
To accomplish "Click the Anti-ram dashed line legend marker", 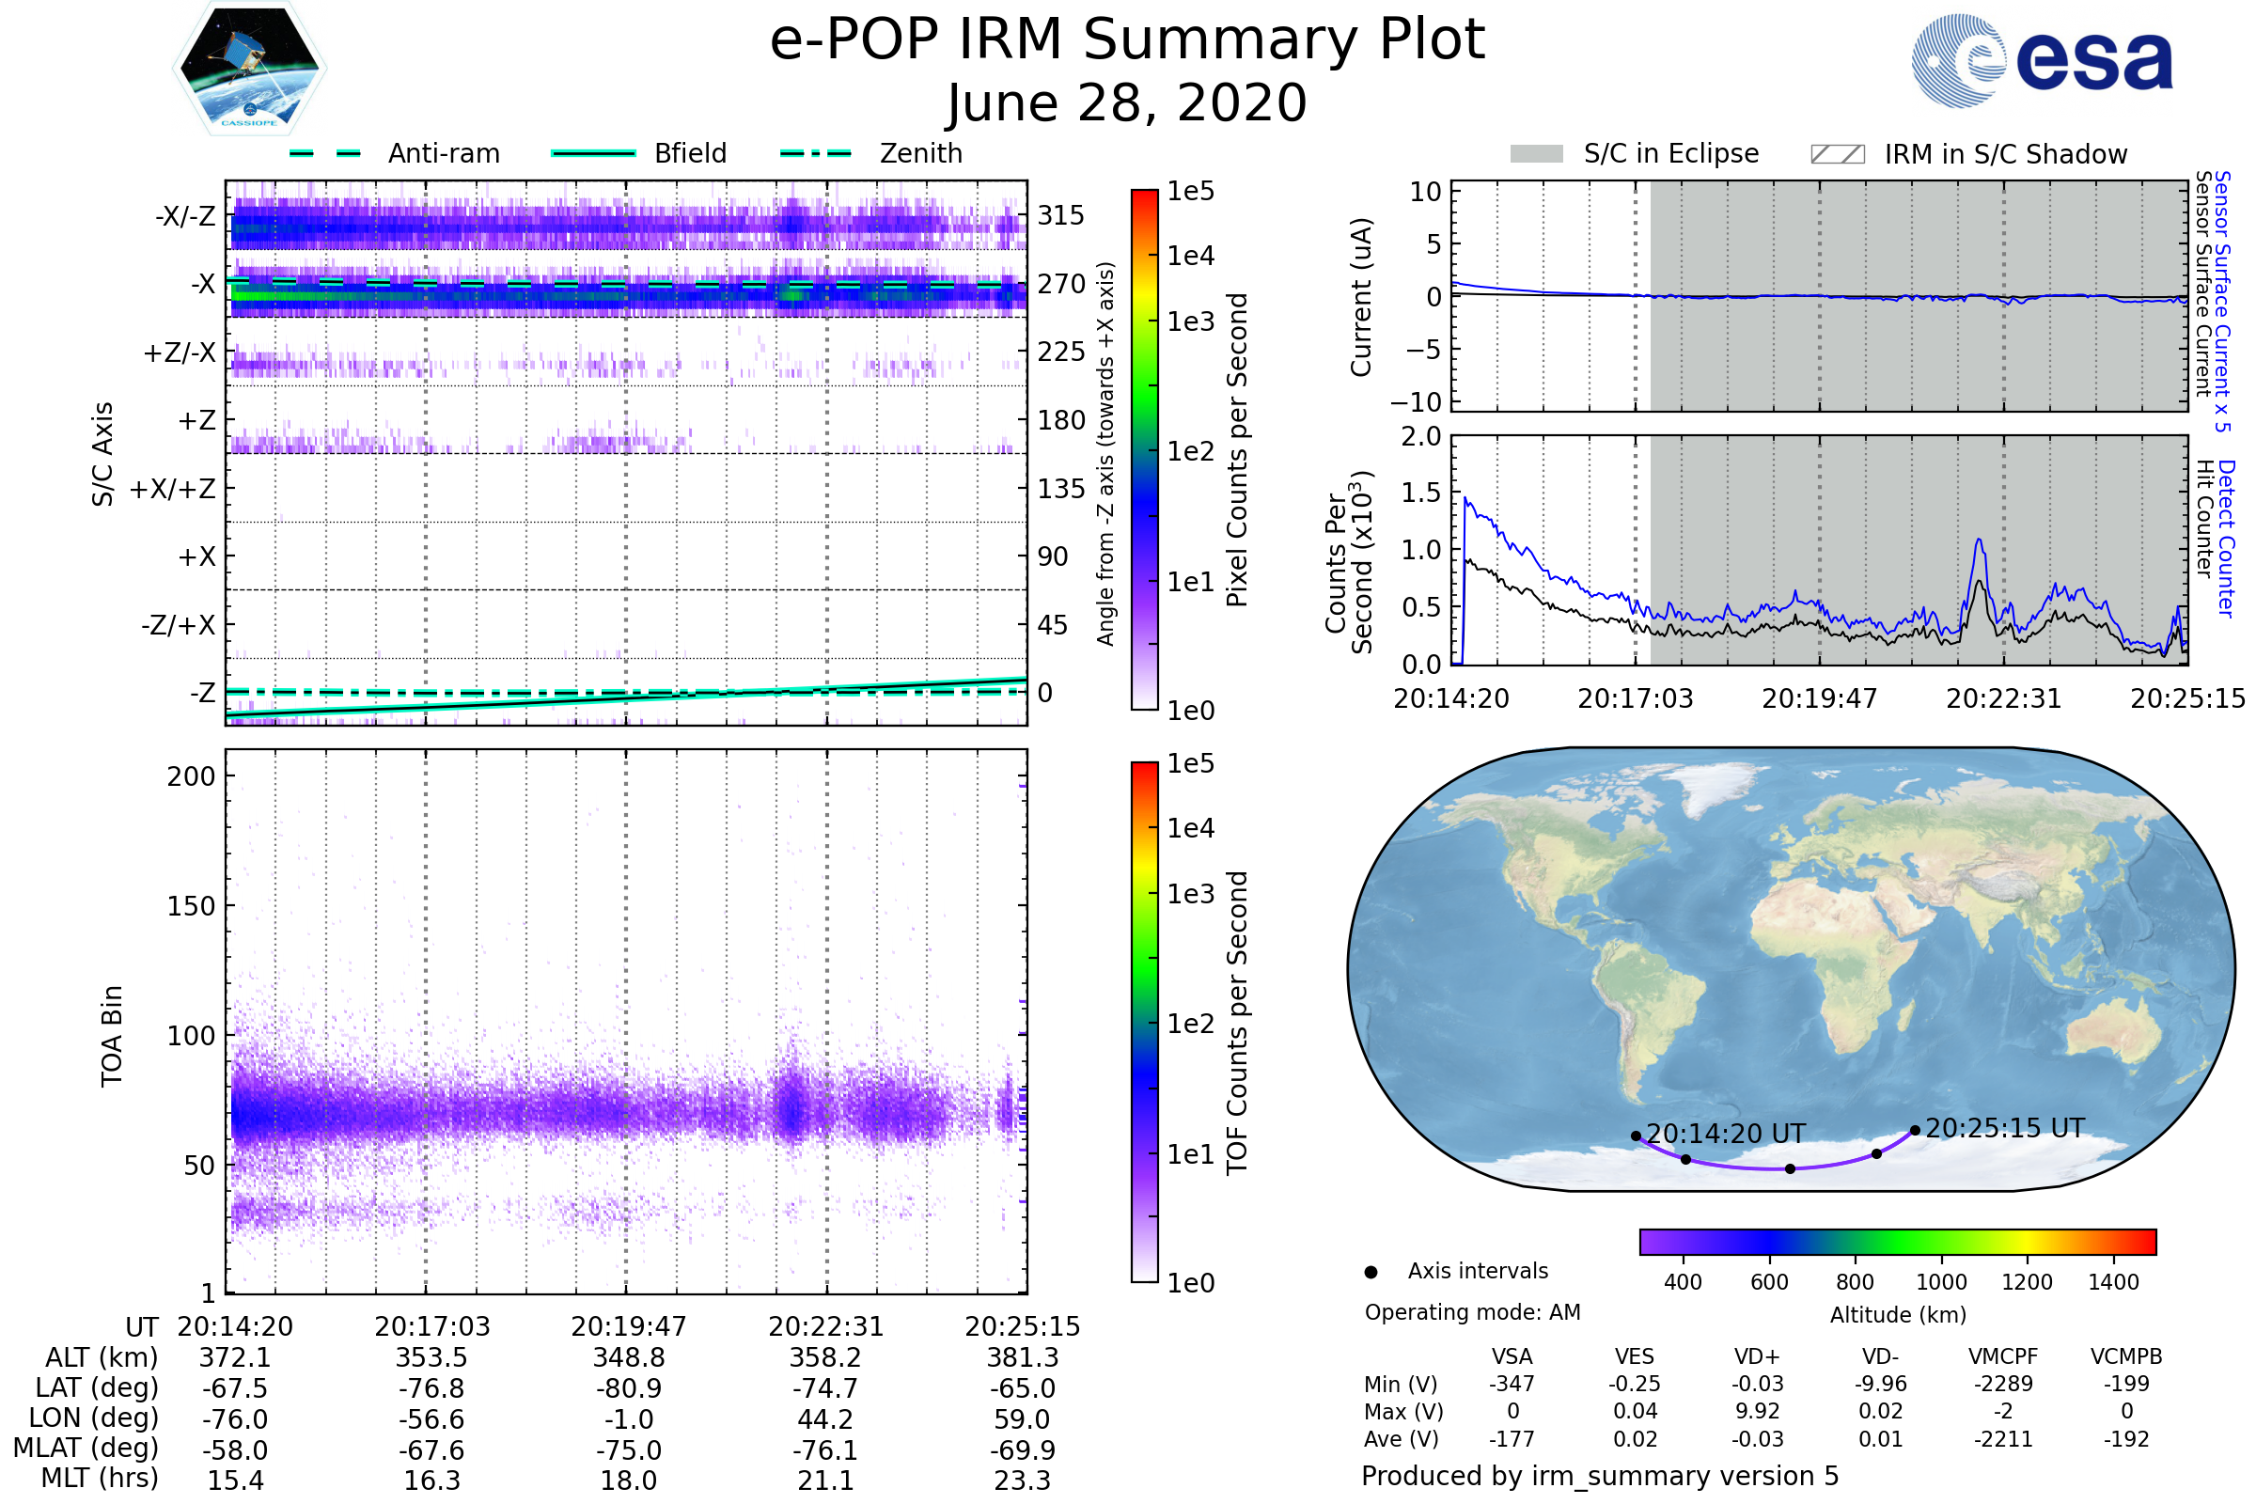I will (x=325, y=153).
